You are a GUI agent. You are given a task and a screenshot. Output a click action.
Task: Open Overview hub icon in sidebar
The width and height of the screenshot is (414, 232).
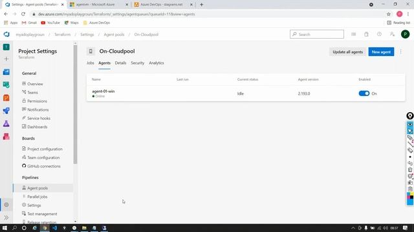6,72
